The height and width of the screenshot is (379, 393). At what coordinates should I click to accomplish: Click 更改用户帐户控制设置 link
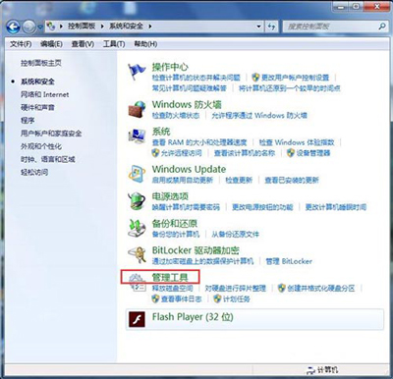(x=295, y=78)
